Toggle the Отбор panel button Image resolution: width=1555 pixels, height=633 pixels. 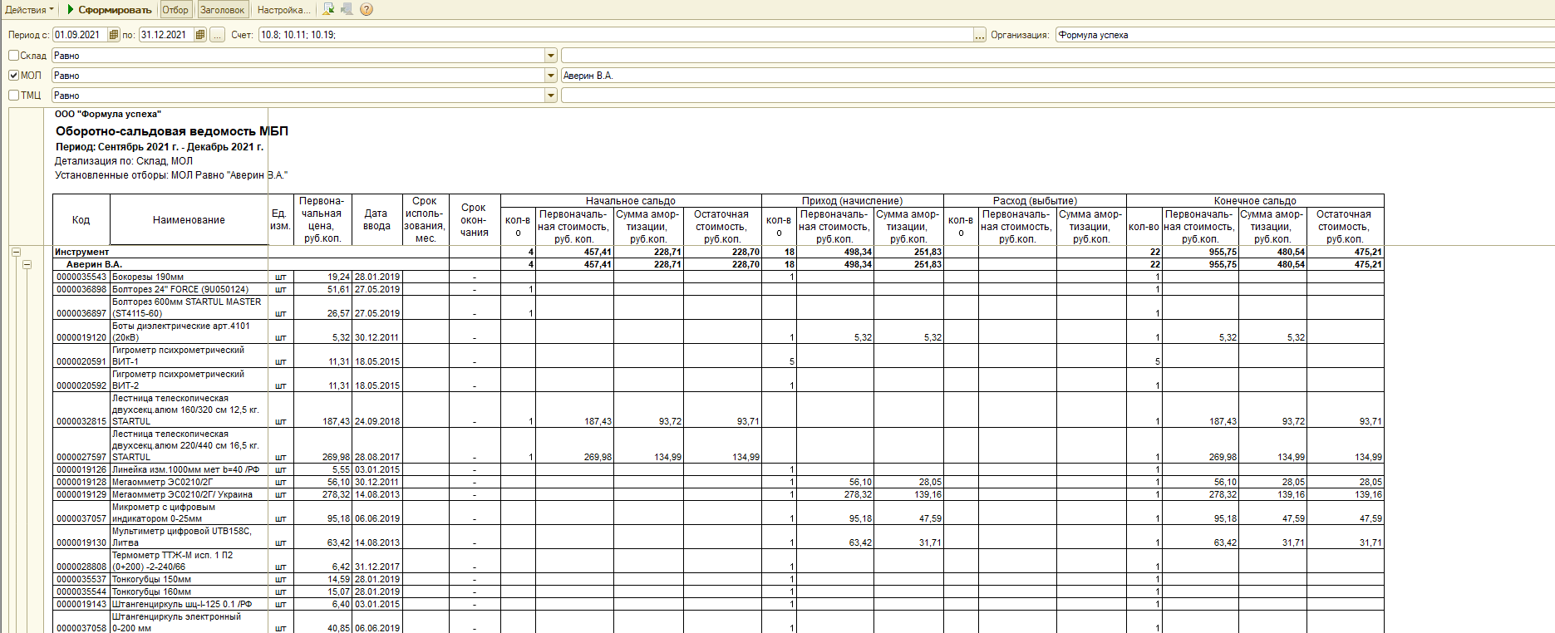coord(175,10)
